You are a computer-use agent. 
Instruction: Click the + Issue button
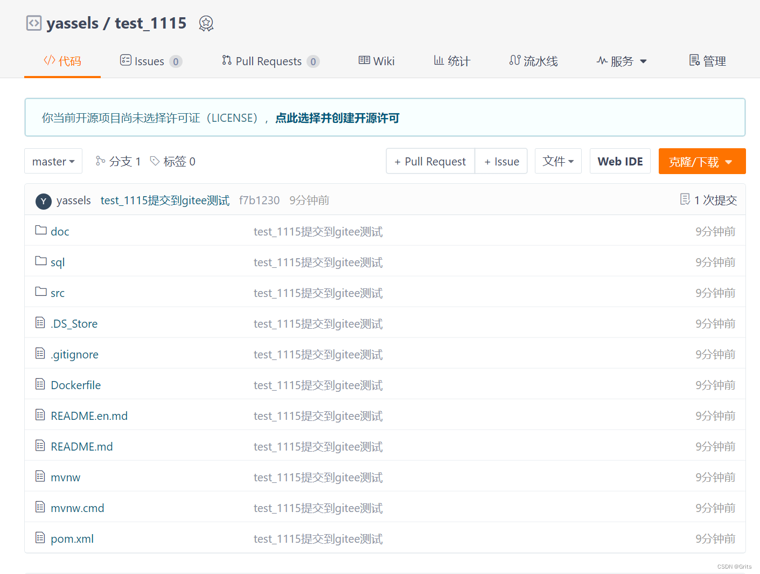point(501,161)
